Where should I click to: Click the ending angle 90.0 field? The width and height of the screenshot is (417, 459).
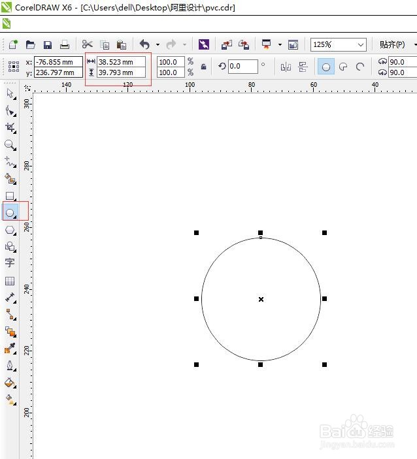pyautogui.click(x=403, y=72)
